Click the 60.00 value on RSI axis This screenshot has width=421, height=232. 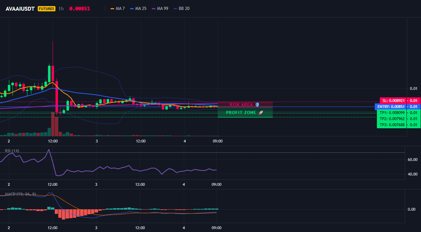[413, 160]
